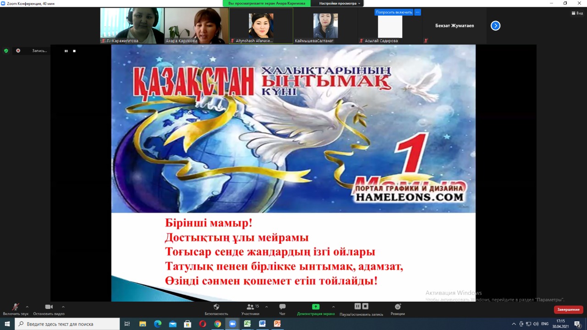Switch ENG input language
This screenshot has height=330, width=587.
(545, 324)
